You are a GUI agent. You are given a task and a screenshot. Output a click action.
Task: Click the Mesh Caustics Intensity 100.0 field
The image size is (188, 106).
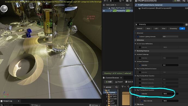tap(170, 94)
